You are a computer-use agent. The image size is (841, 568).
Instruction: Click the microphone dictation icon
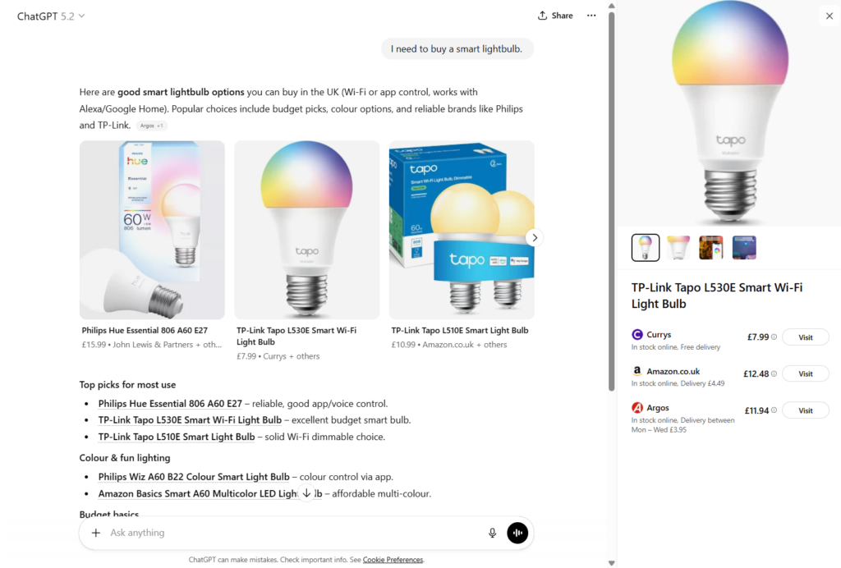(x=493, y=533)
